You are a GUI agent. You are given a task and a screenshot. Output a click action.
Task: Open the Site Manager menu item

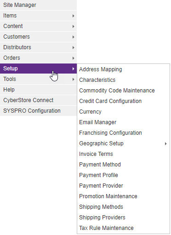tap(38, 5)
